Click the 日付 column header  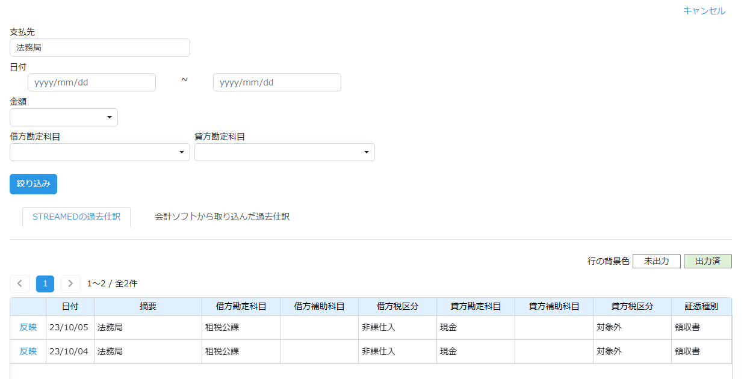[x=70, y=306]
